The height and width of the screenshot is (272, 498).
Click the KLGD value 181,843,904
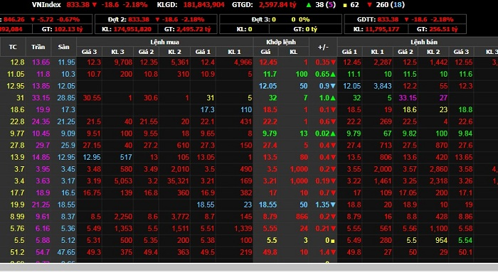tap(203, 5)
